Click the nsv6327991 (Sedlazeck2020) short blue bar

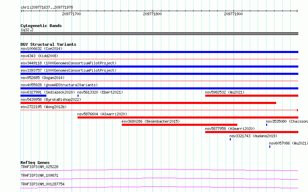click(33, 96)
